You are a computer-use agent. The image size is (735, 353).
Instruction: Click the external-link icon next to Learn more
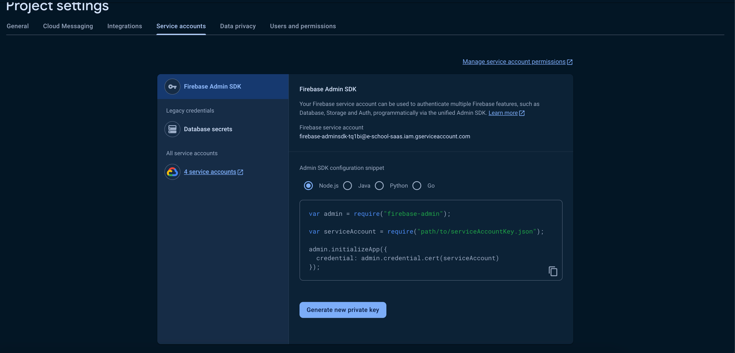522,113
